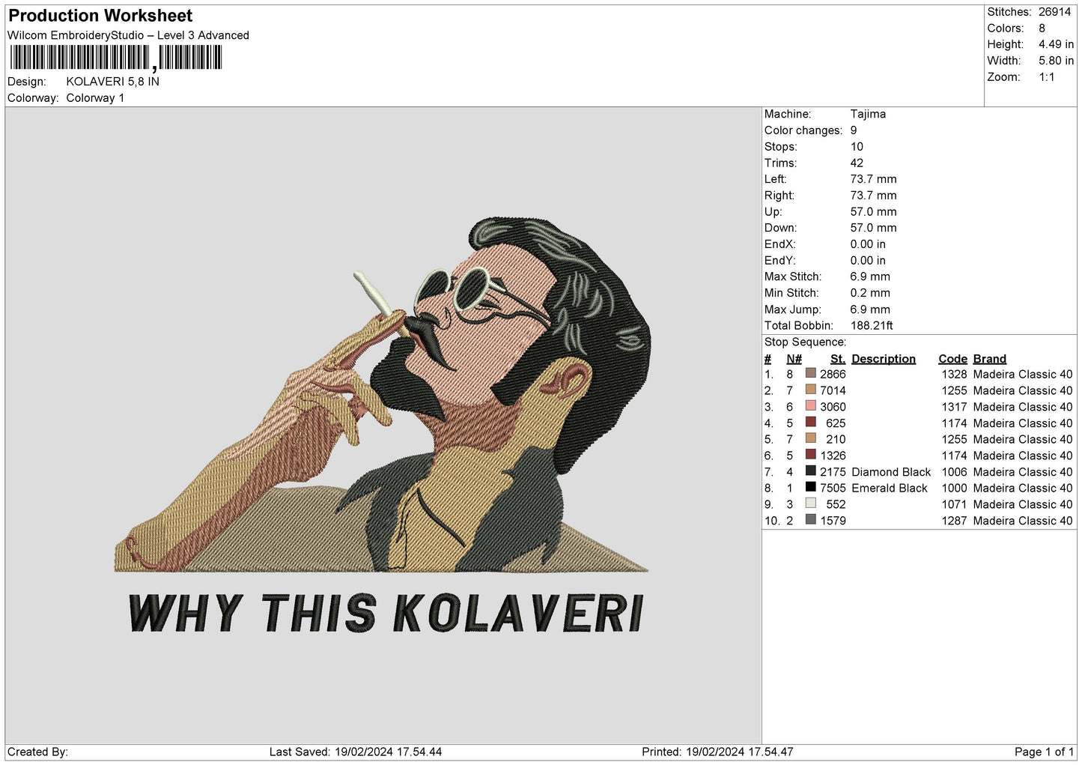This screenshot has width=1082, height=765.
Task: Click the 'Page 1 of 1' footer text
Action: click(1044, 752)
